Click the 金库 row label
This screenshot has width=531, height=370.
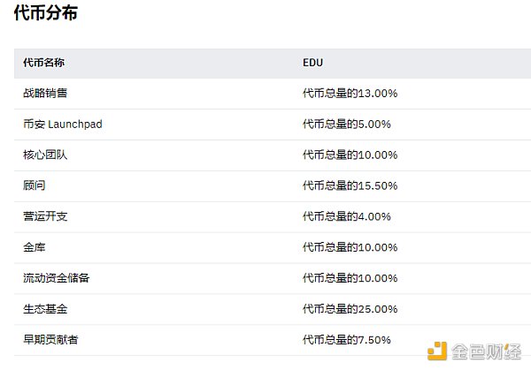(34, 247)
